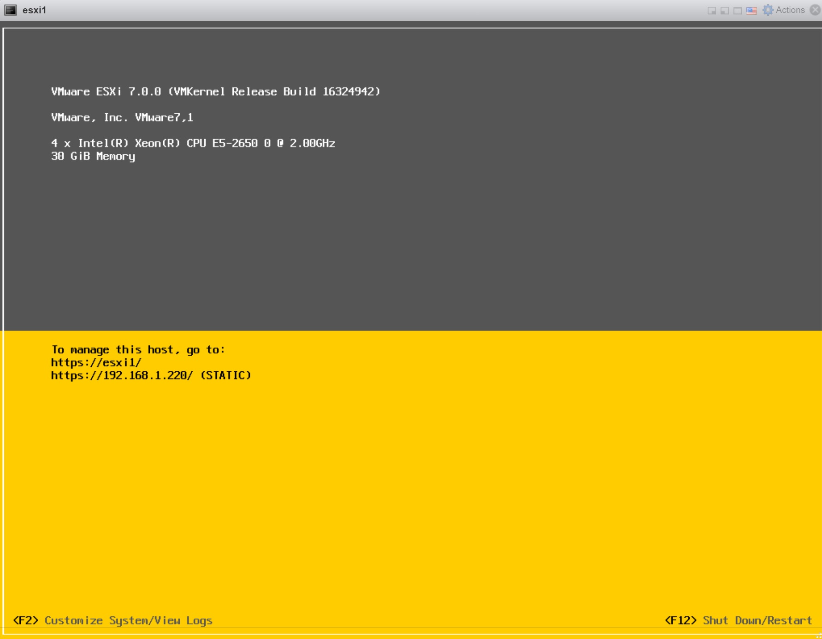Click the blue gear icon
Viewport: 822px width, 639px height.
pyautogui.click(x=768, y=10)
